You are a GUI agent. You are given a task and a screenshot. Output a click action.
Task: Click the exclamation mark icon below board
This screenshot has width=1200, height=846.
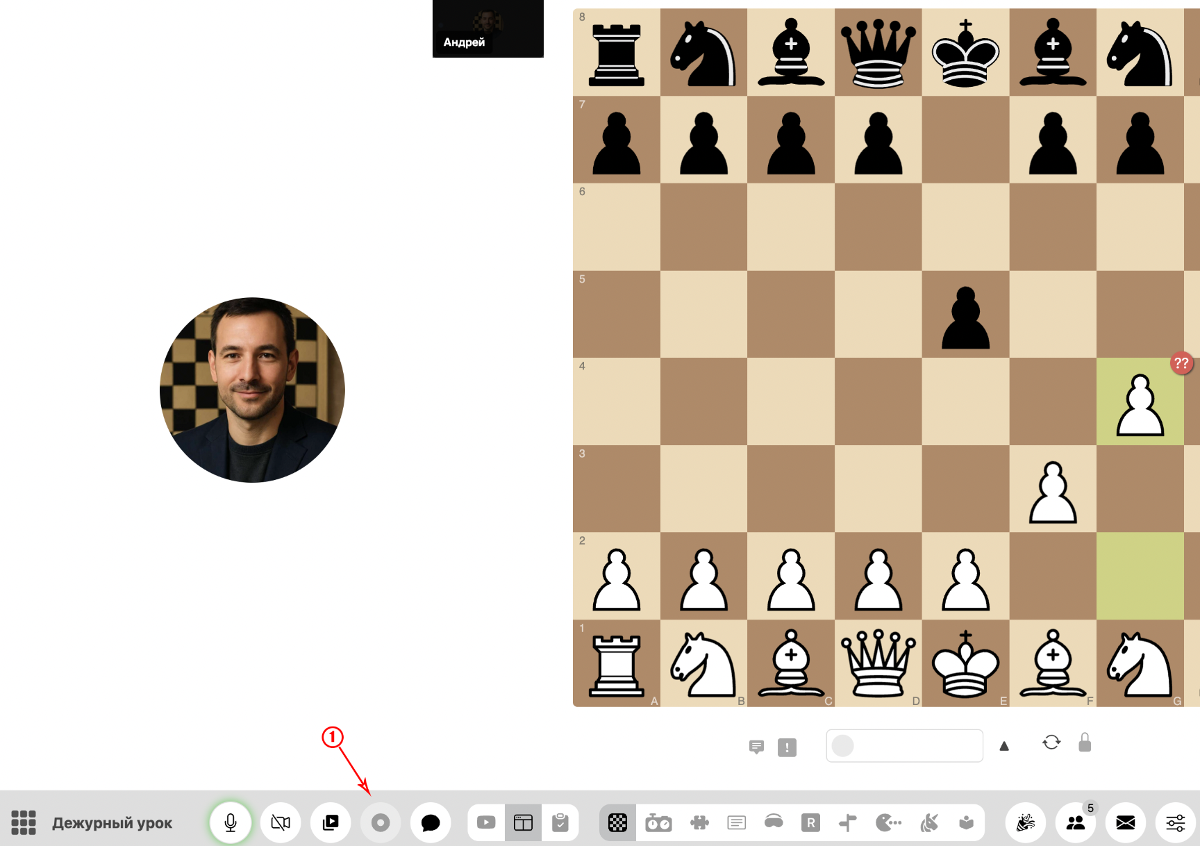pyautogui.click(x=787, y=747)
